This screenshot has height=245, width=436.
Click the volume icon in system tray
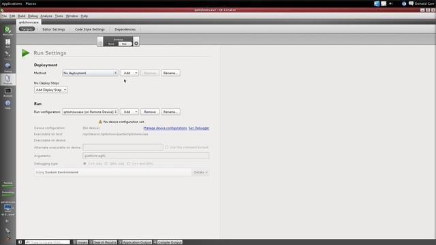click(x=391, y=3)
